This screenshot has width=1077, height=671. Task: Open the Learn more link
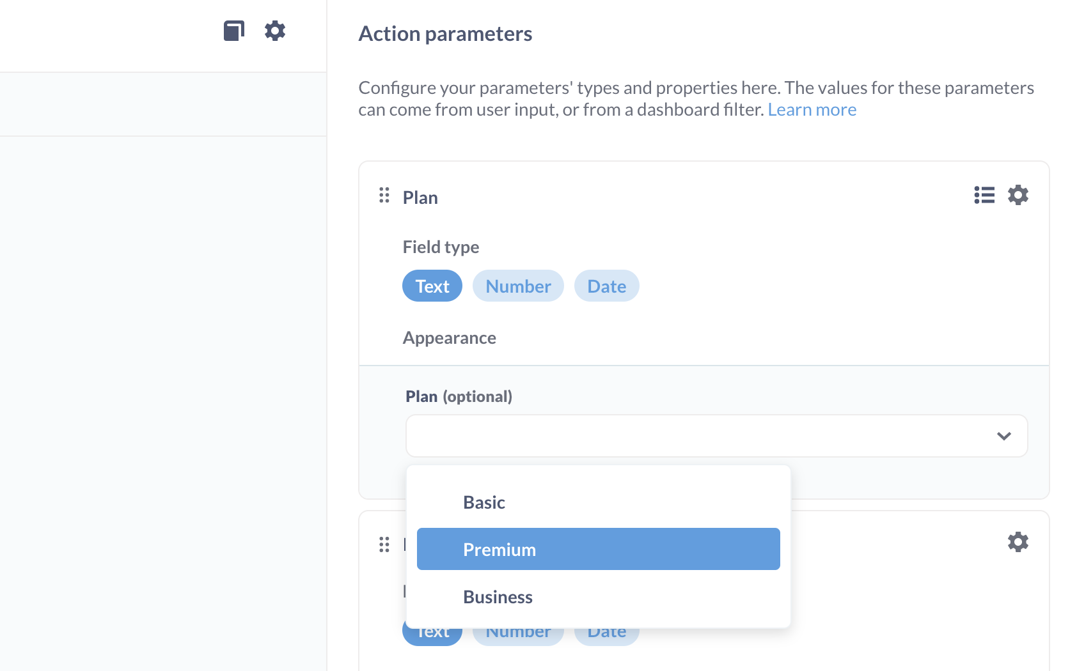(812, 109)
